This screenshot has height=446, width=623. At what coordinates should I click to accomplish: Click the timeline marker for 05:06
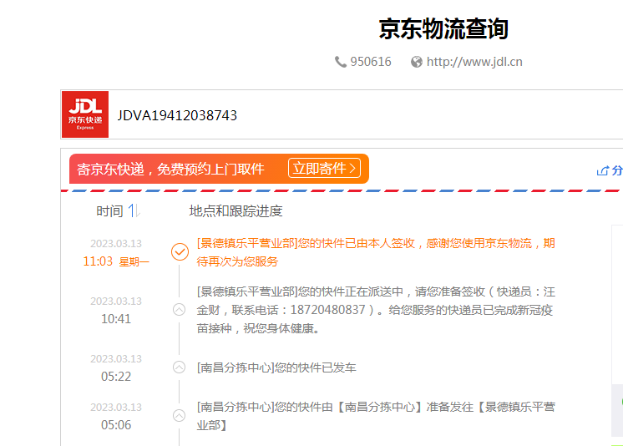[x=180, y=416]
